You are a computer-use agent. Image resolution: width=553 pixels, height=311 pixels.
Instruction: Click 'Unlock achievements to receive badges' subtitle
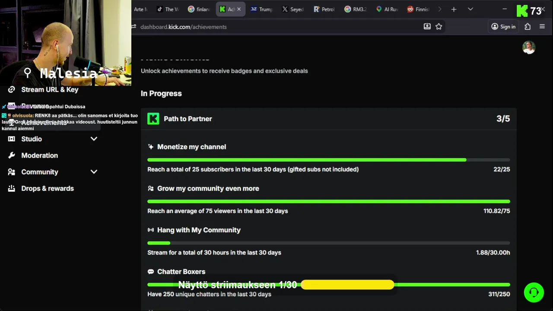[224, 71]
